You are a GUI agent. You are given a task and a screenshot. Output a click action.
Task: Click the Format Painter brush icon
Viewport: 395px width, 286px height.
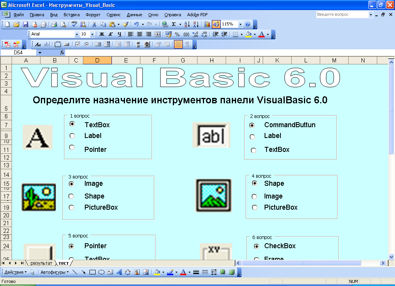coord(126,24)
